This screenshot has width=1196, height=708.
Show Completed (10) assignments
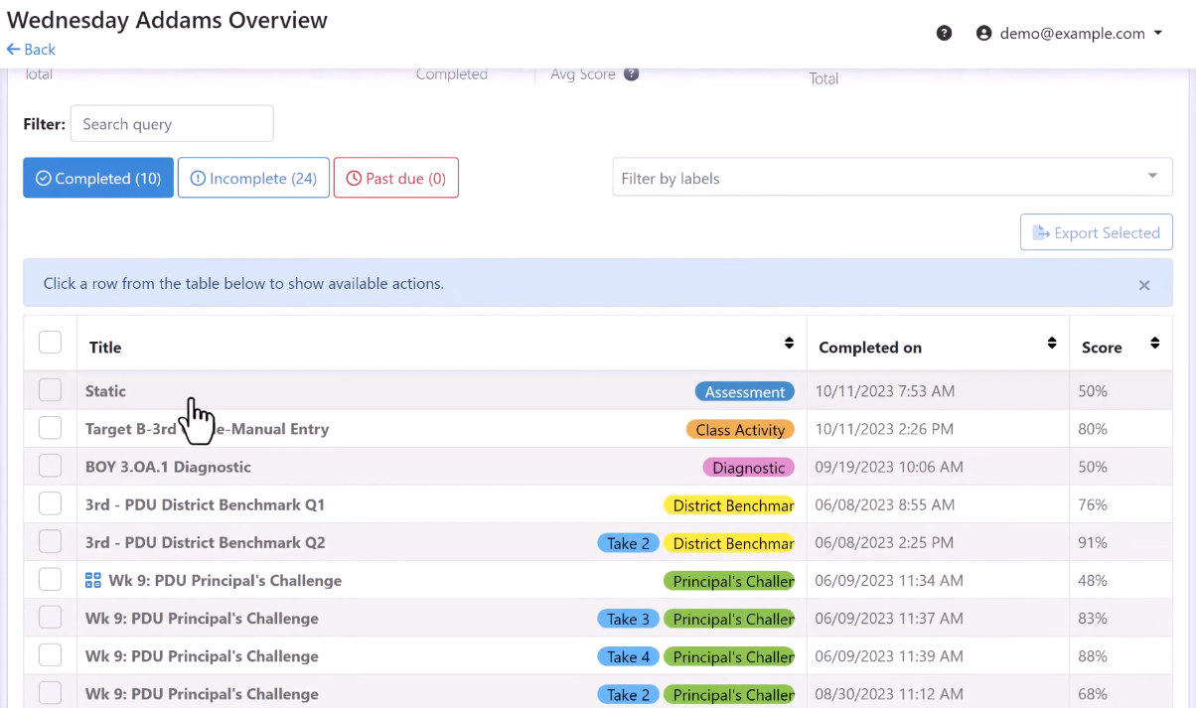[98, 178]
